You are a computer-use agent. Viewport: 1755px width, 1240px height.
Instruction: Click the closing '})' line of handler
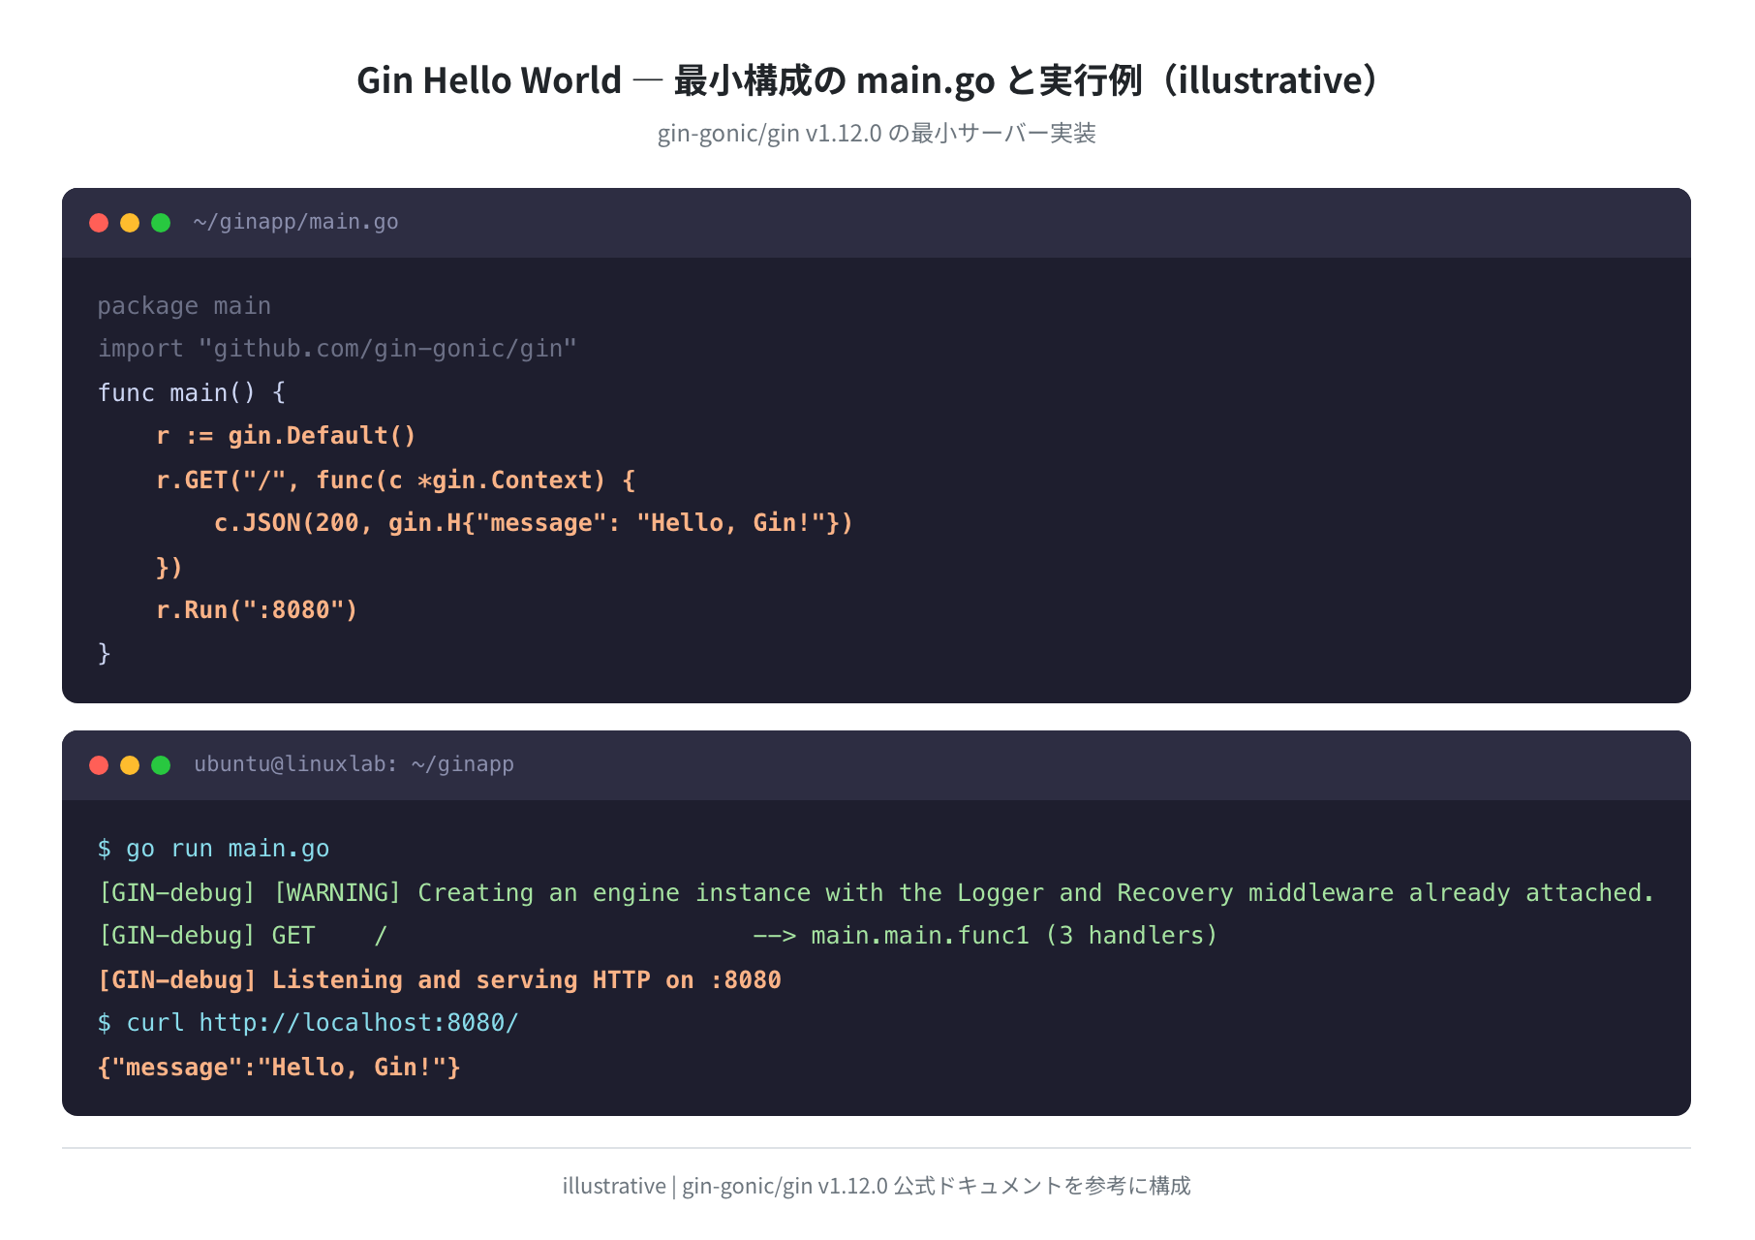coord(169,567)
